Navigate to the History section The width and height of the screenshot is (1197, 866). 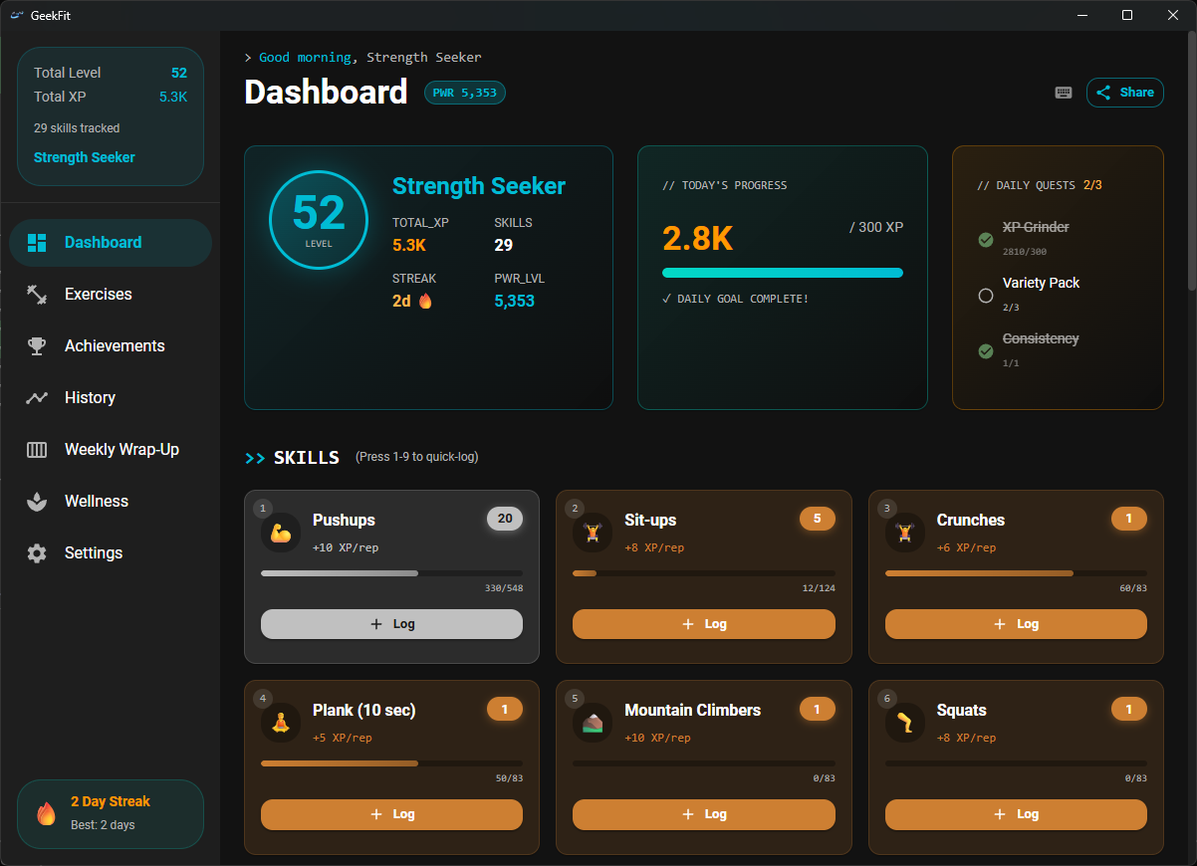pyautogui.click(x=90, y=397)
